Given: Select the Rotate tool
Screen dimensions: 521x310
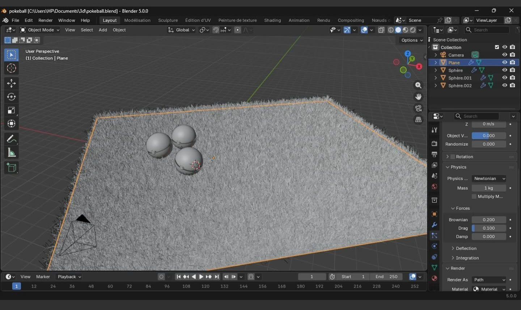Looking at the screenshot, I should pos(11,97).
